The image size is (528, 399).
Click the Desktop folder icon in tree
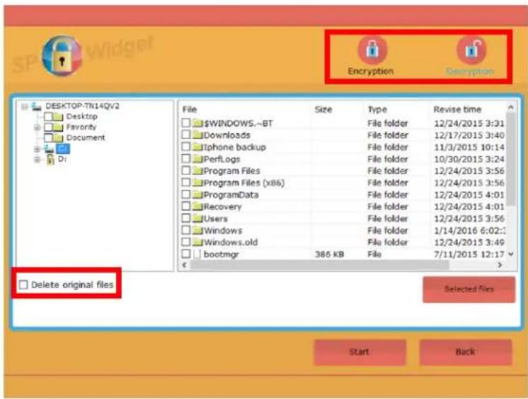point(58,117)
